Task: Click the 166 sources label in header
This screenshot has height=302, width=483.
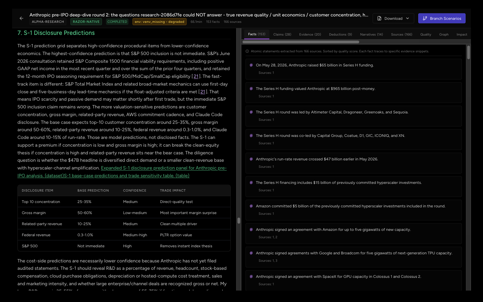Action: [x=232, y=22]
